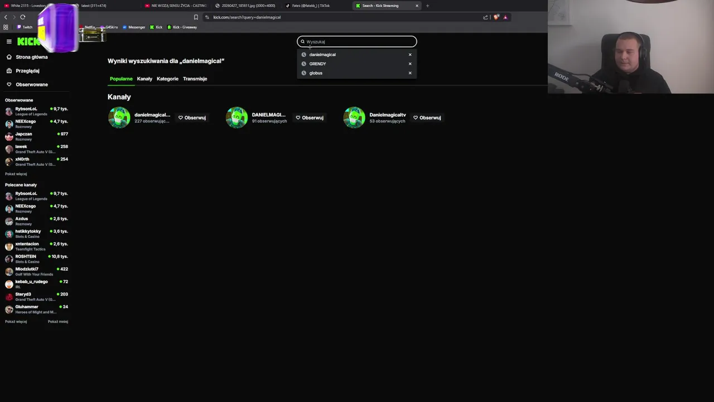Follow the Danielmagicaltv channel

(427, 118)
